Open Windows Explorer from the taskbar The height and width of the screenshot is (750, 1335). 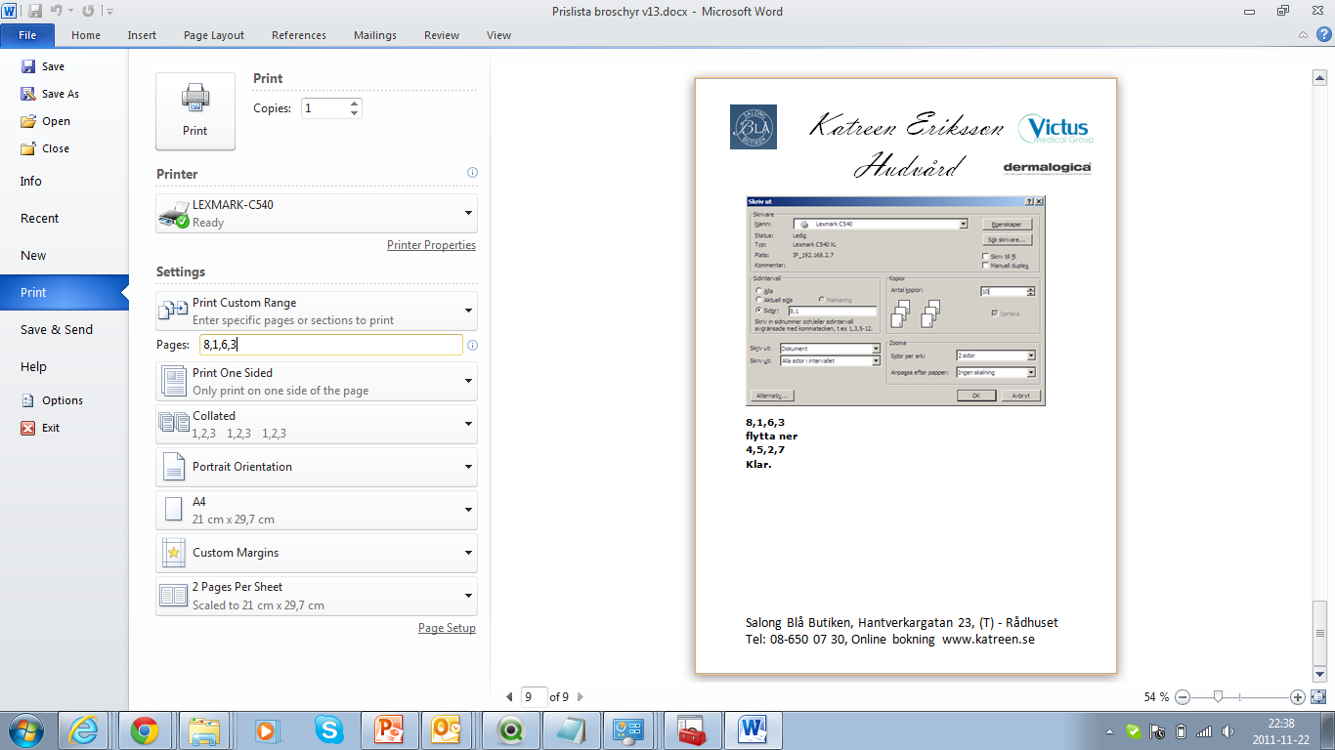[x=205, y=730]
